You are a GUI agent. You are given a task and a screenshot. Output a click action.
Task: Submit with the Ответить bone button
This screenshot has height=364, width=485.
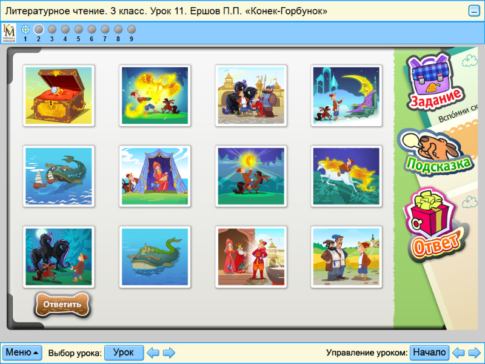(x=62, y=305)
